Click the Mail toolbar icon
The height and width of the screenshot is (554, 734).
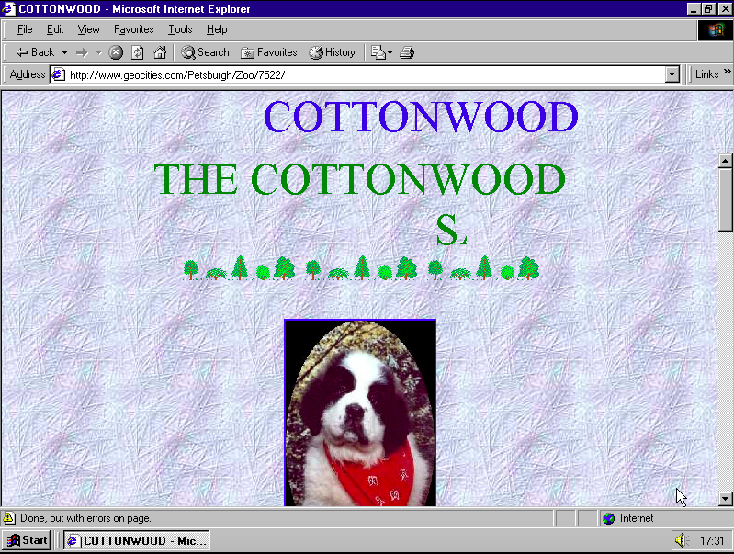[x=378, y=52]
